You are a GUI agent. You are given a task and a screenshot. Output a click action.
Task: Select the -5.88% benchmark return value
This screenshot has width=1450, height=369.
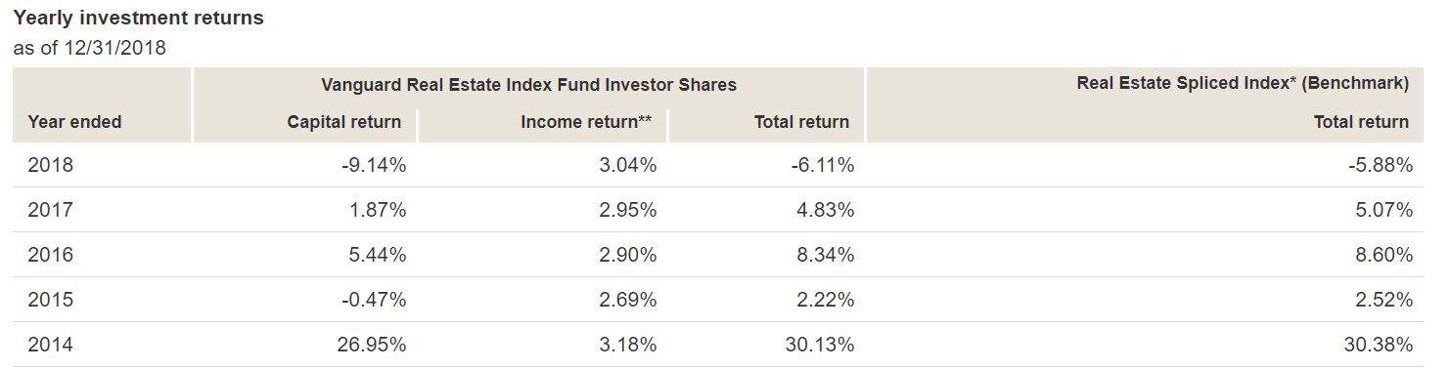coord(1381,165)
